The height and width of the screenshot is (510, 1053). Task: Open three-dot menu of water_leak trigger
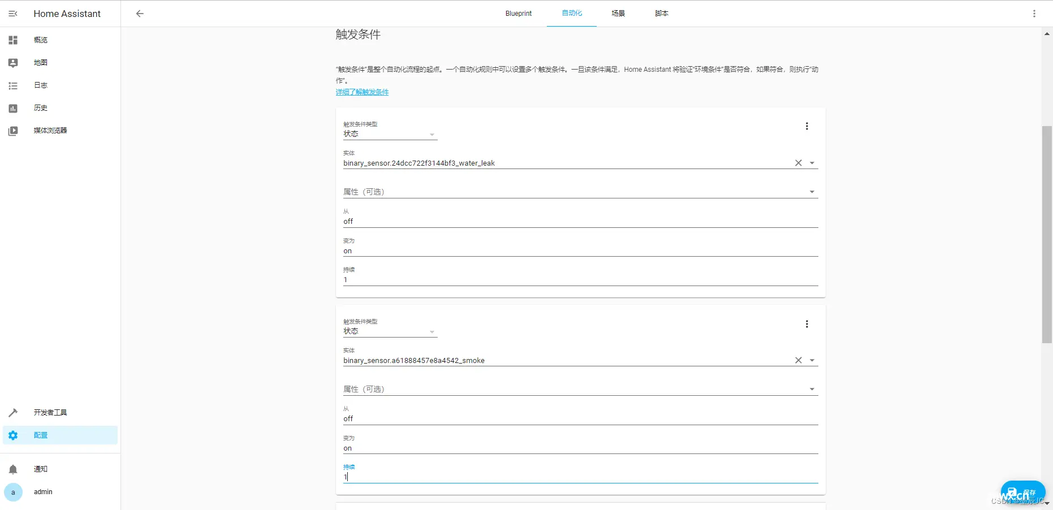coord(807,126)
